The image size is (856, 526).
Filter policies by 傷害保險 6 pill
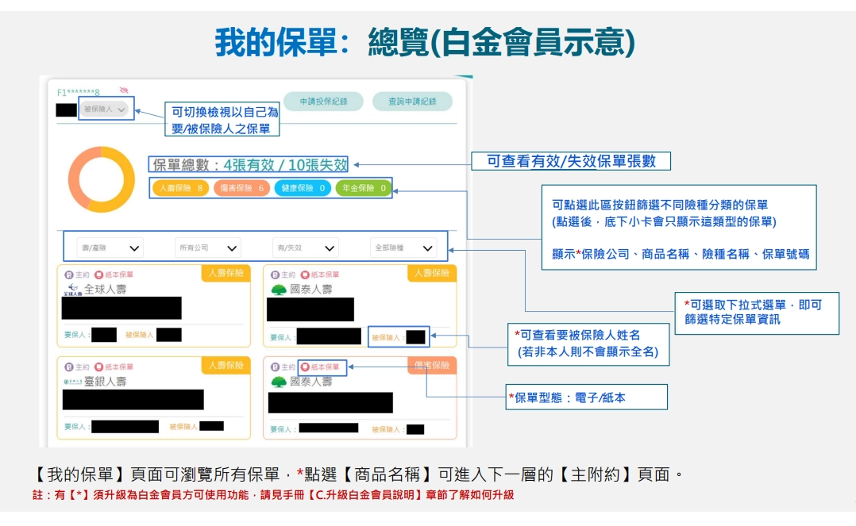point(241,188)
